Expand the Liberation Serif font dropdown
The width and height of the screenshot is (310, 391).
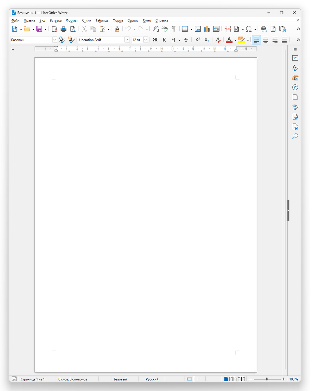click(x=127, y=40)
